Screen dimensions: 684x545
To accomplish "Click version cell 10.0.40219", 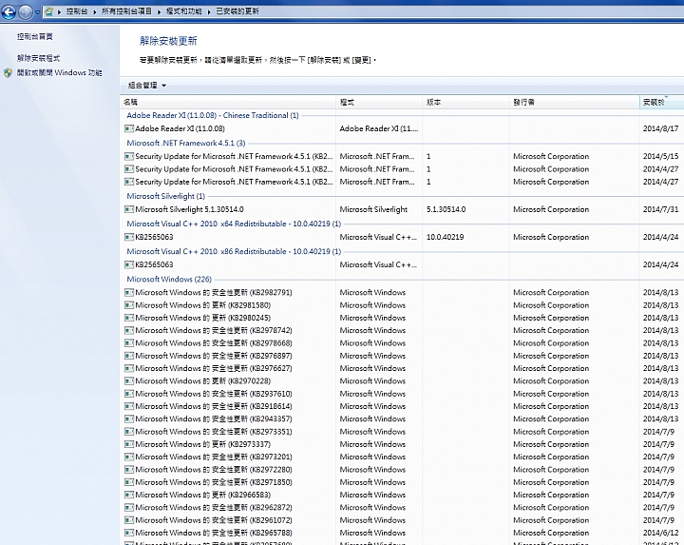I will click(445, 237).
